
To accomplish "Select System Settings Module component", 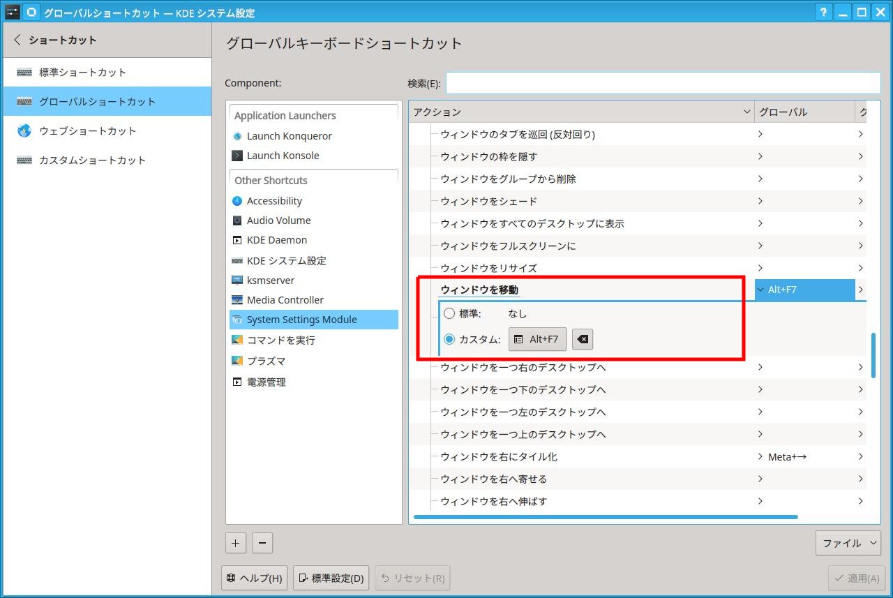I will pyautogui.click(x=314, y=320).
